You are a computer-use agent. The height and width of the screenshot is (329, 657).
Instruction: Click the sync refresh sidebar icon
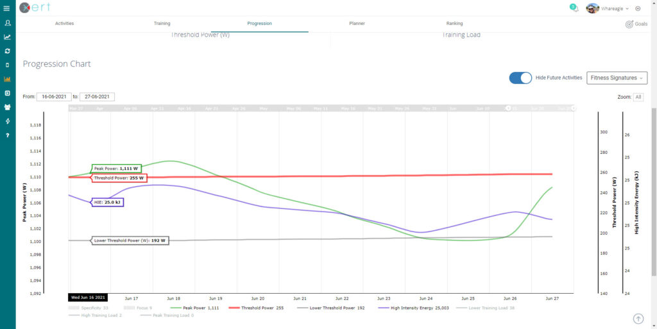[7, 51]
